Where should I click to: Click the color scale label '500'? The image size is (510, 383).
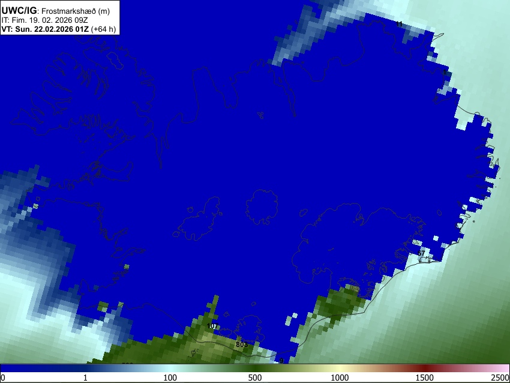tap(254, 378)
